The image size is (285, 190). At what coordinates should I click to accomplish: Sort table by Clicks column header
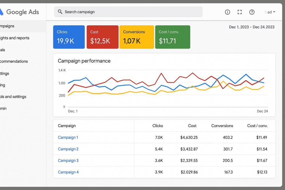point(158,126)
